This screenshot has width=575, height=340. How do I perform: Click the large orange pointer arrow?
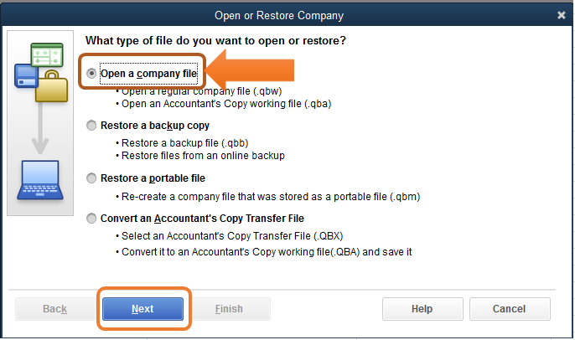pos(250,70)
